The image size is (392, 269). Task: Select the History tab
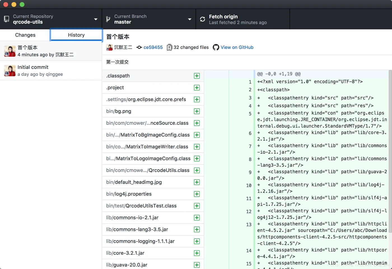76,35
